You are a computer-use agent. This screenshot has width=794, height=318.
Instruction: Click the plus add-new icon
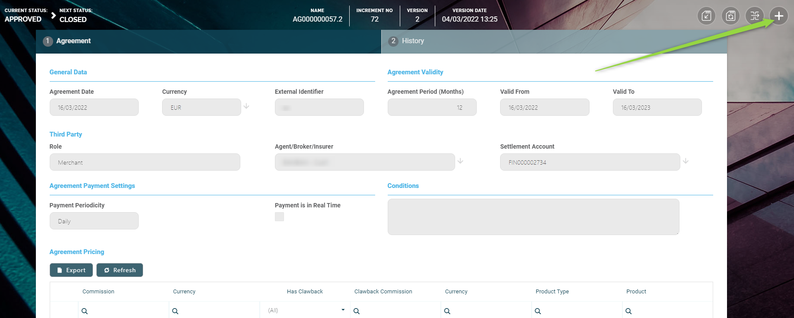pyautogui.click(x=778, y=16)
